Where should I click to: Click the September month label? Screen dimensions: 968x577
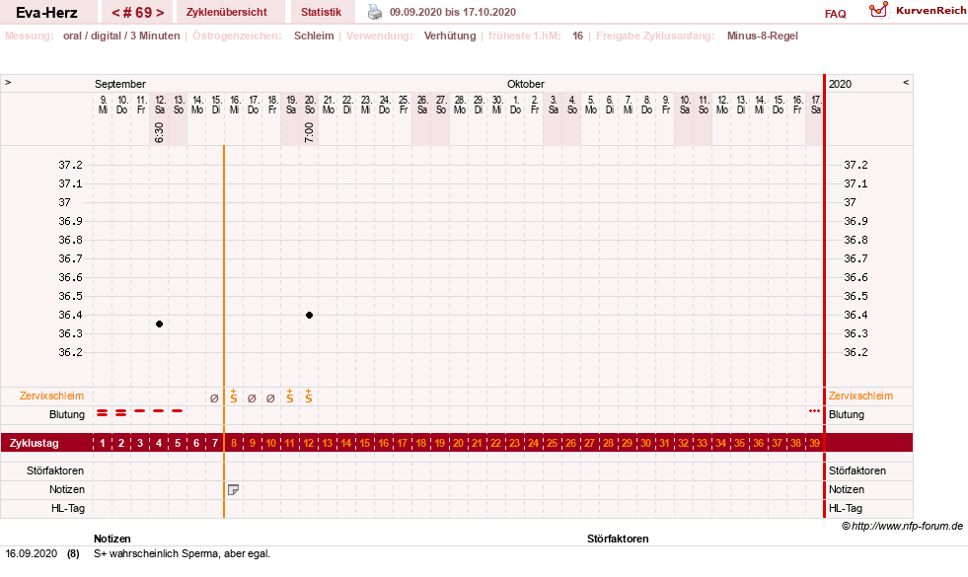(x=120, y=84)
